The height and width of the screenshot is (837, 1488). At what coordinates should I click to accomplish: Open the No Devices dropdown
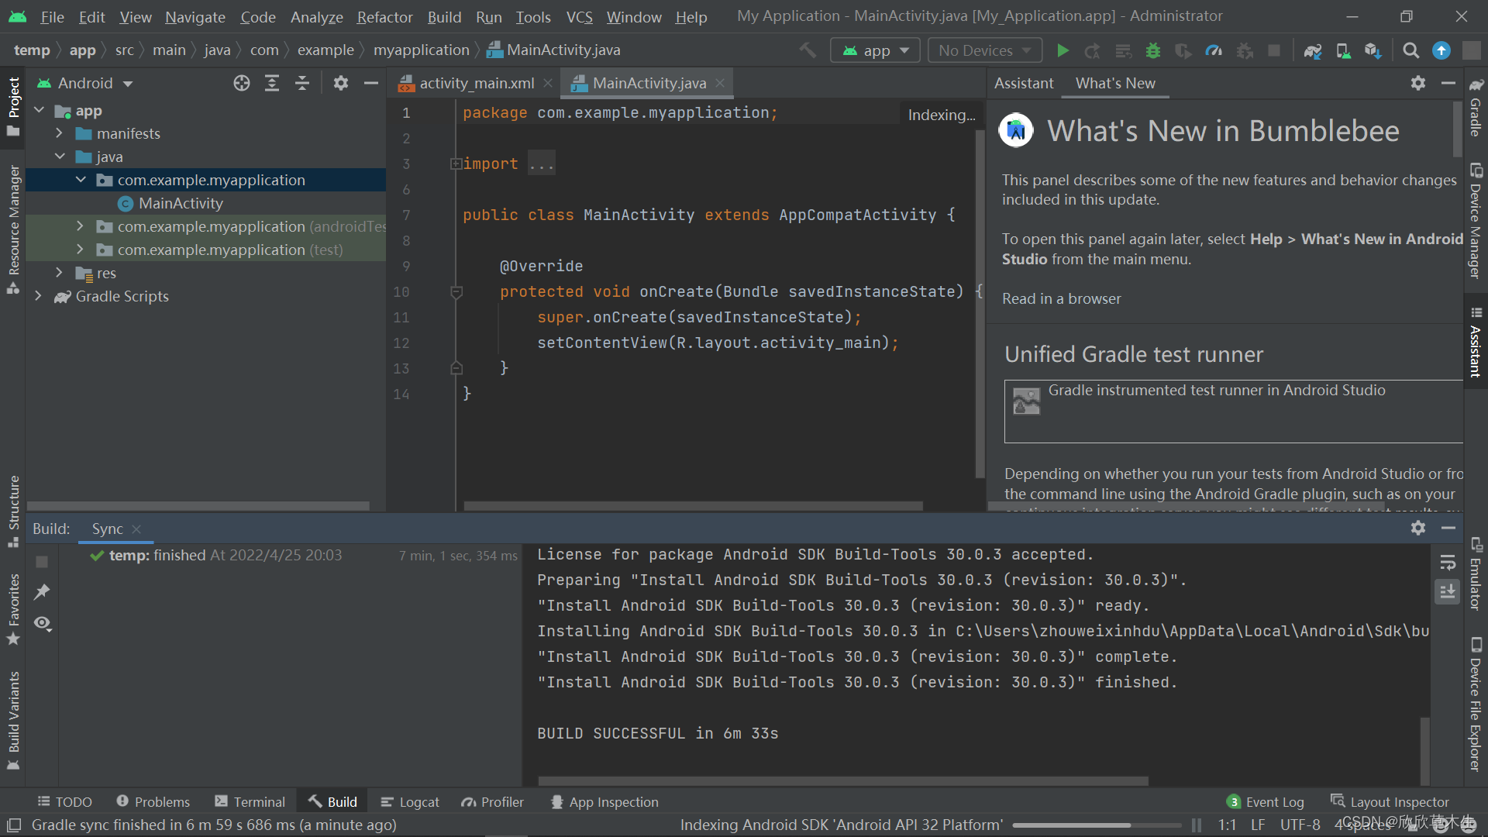[x=984, y=50]
